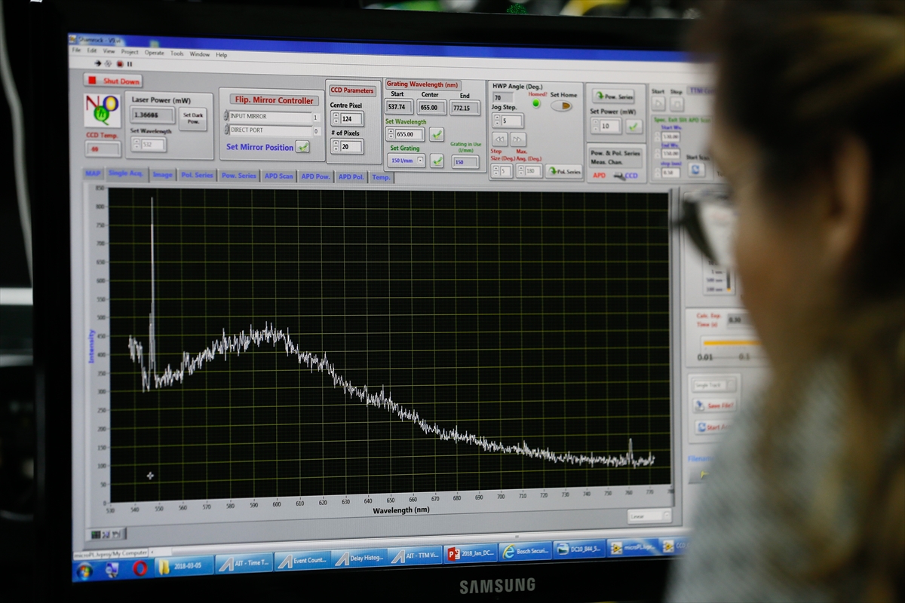Open the Operate menu
Viewport: 905px width, 603px height.
[x=154, y=53]
